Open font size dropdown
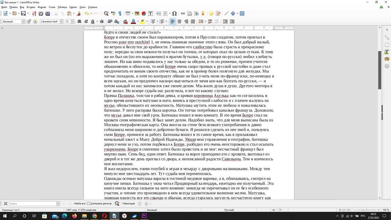This screenshot has width=391, height=220. tap(72, 21)
